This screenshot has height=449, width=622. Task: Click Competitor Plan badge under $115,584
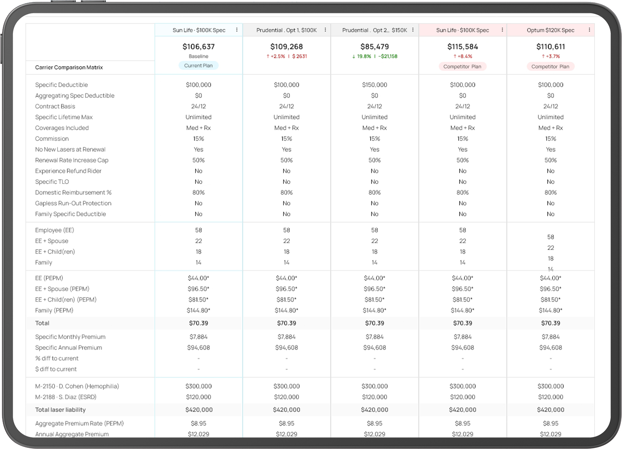click(x=462, y=67)
